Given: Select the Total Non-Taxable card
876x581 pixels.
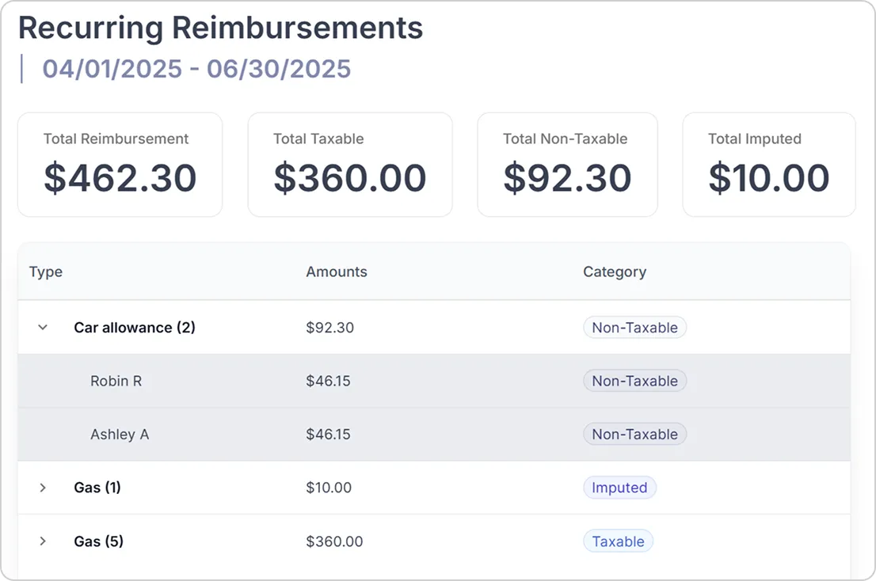Looking at the screenshot, I should (567, 165).
